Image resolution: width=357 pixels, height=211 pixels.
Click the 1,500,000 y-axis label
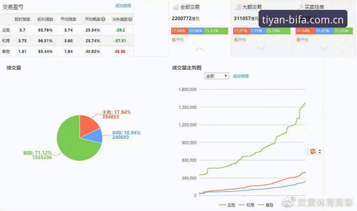pos(188,107)
